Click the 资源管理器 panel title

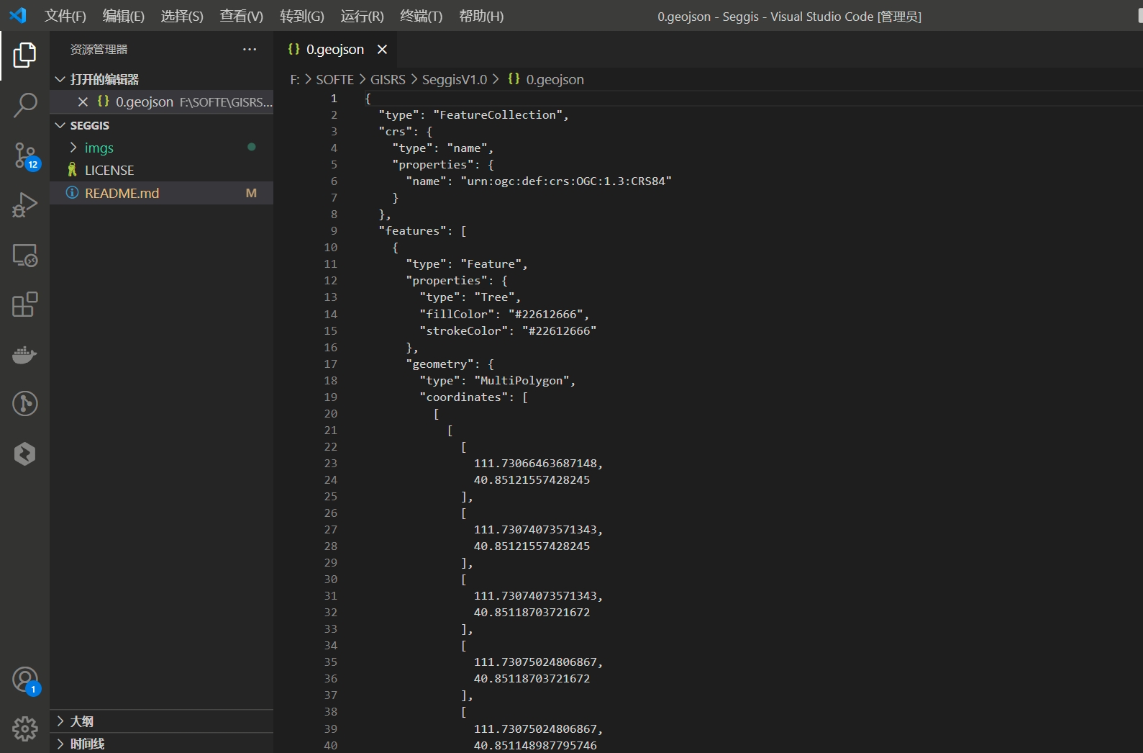tap(99, 49)
